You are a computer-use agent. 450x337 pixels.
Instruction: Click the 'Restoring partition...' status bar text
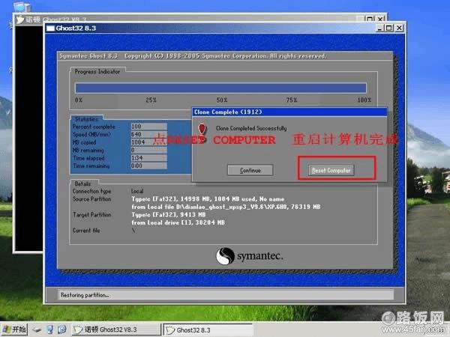(x=85, y=295)
